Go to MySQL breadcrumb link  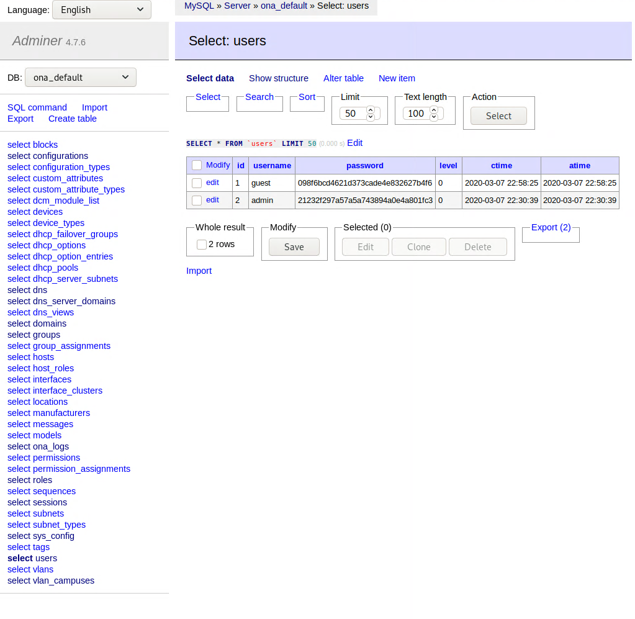(199, 6)
